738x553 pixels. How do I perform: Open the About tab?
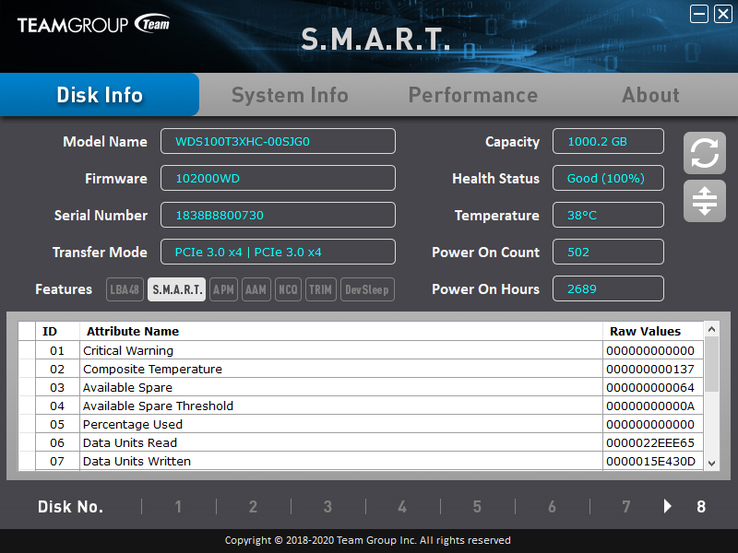coord(651,95)
